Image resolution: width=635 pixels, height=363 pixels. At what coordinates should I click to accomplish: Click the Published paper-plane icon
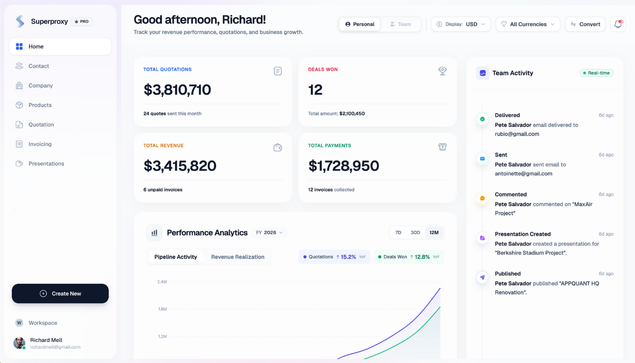coord(482,277)
